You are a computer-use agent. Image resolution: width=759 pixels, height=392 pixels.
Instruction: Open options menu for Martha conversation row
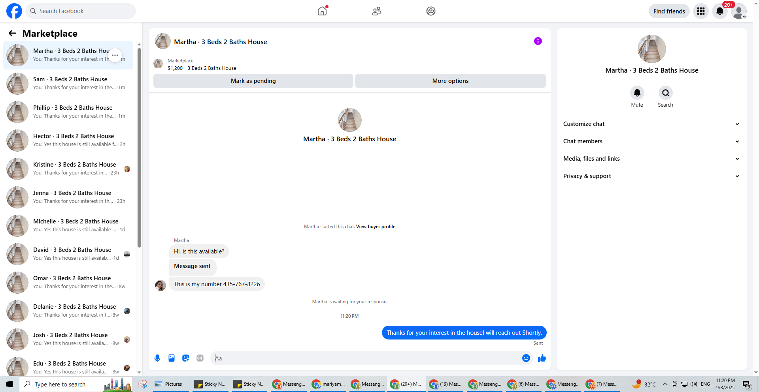point(115,55)
